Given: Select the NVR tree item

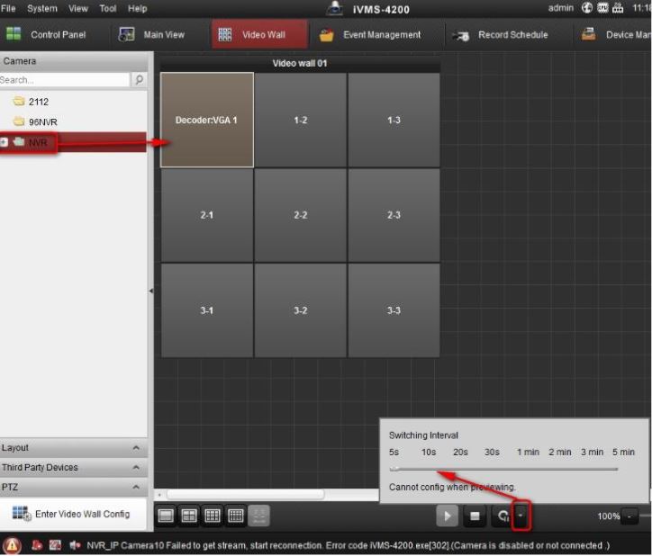Looking at the screenshot, I should 38,142.
